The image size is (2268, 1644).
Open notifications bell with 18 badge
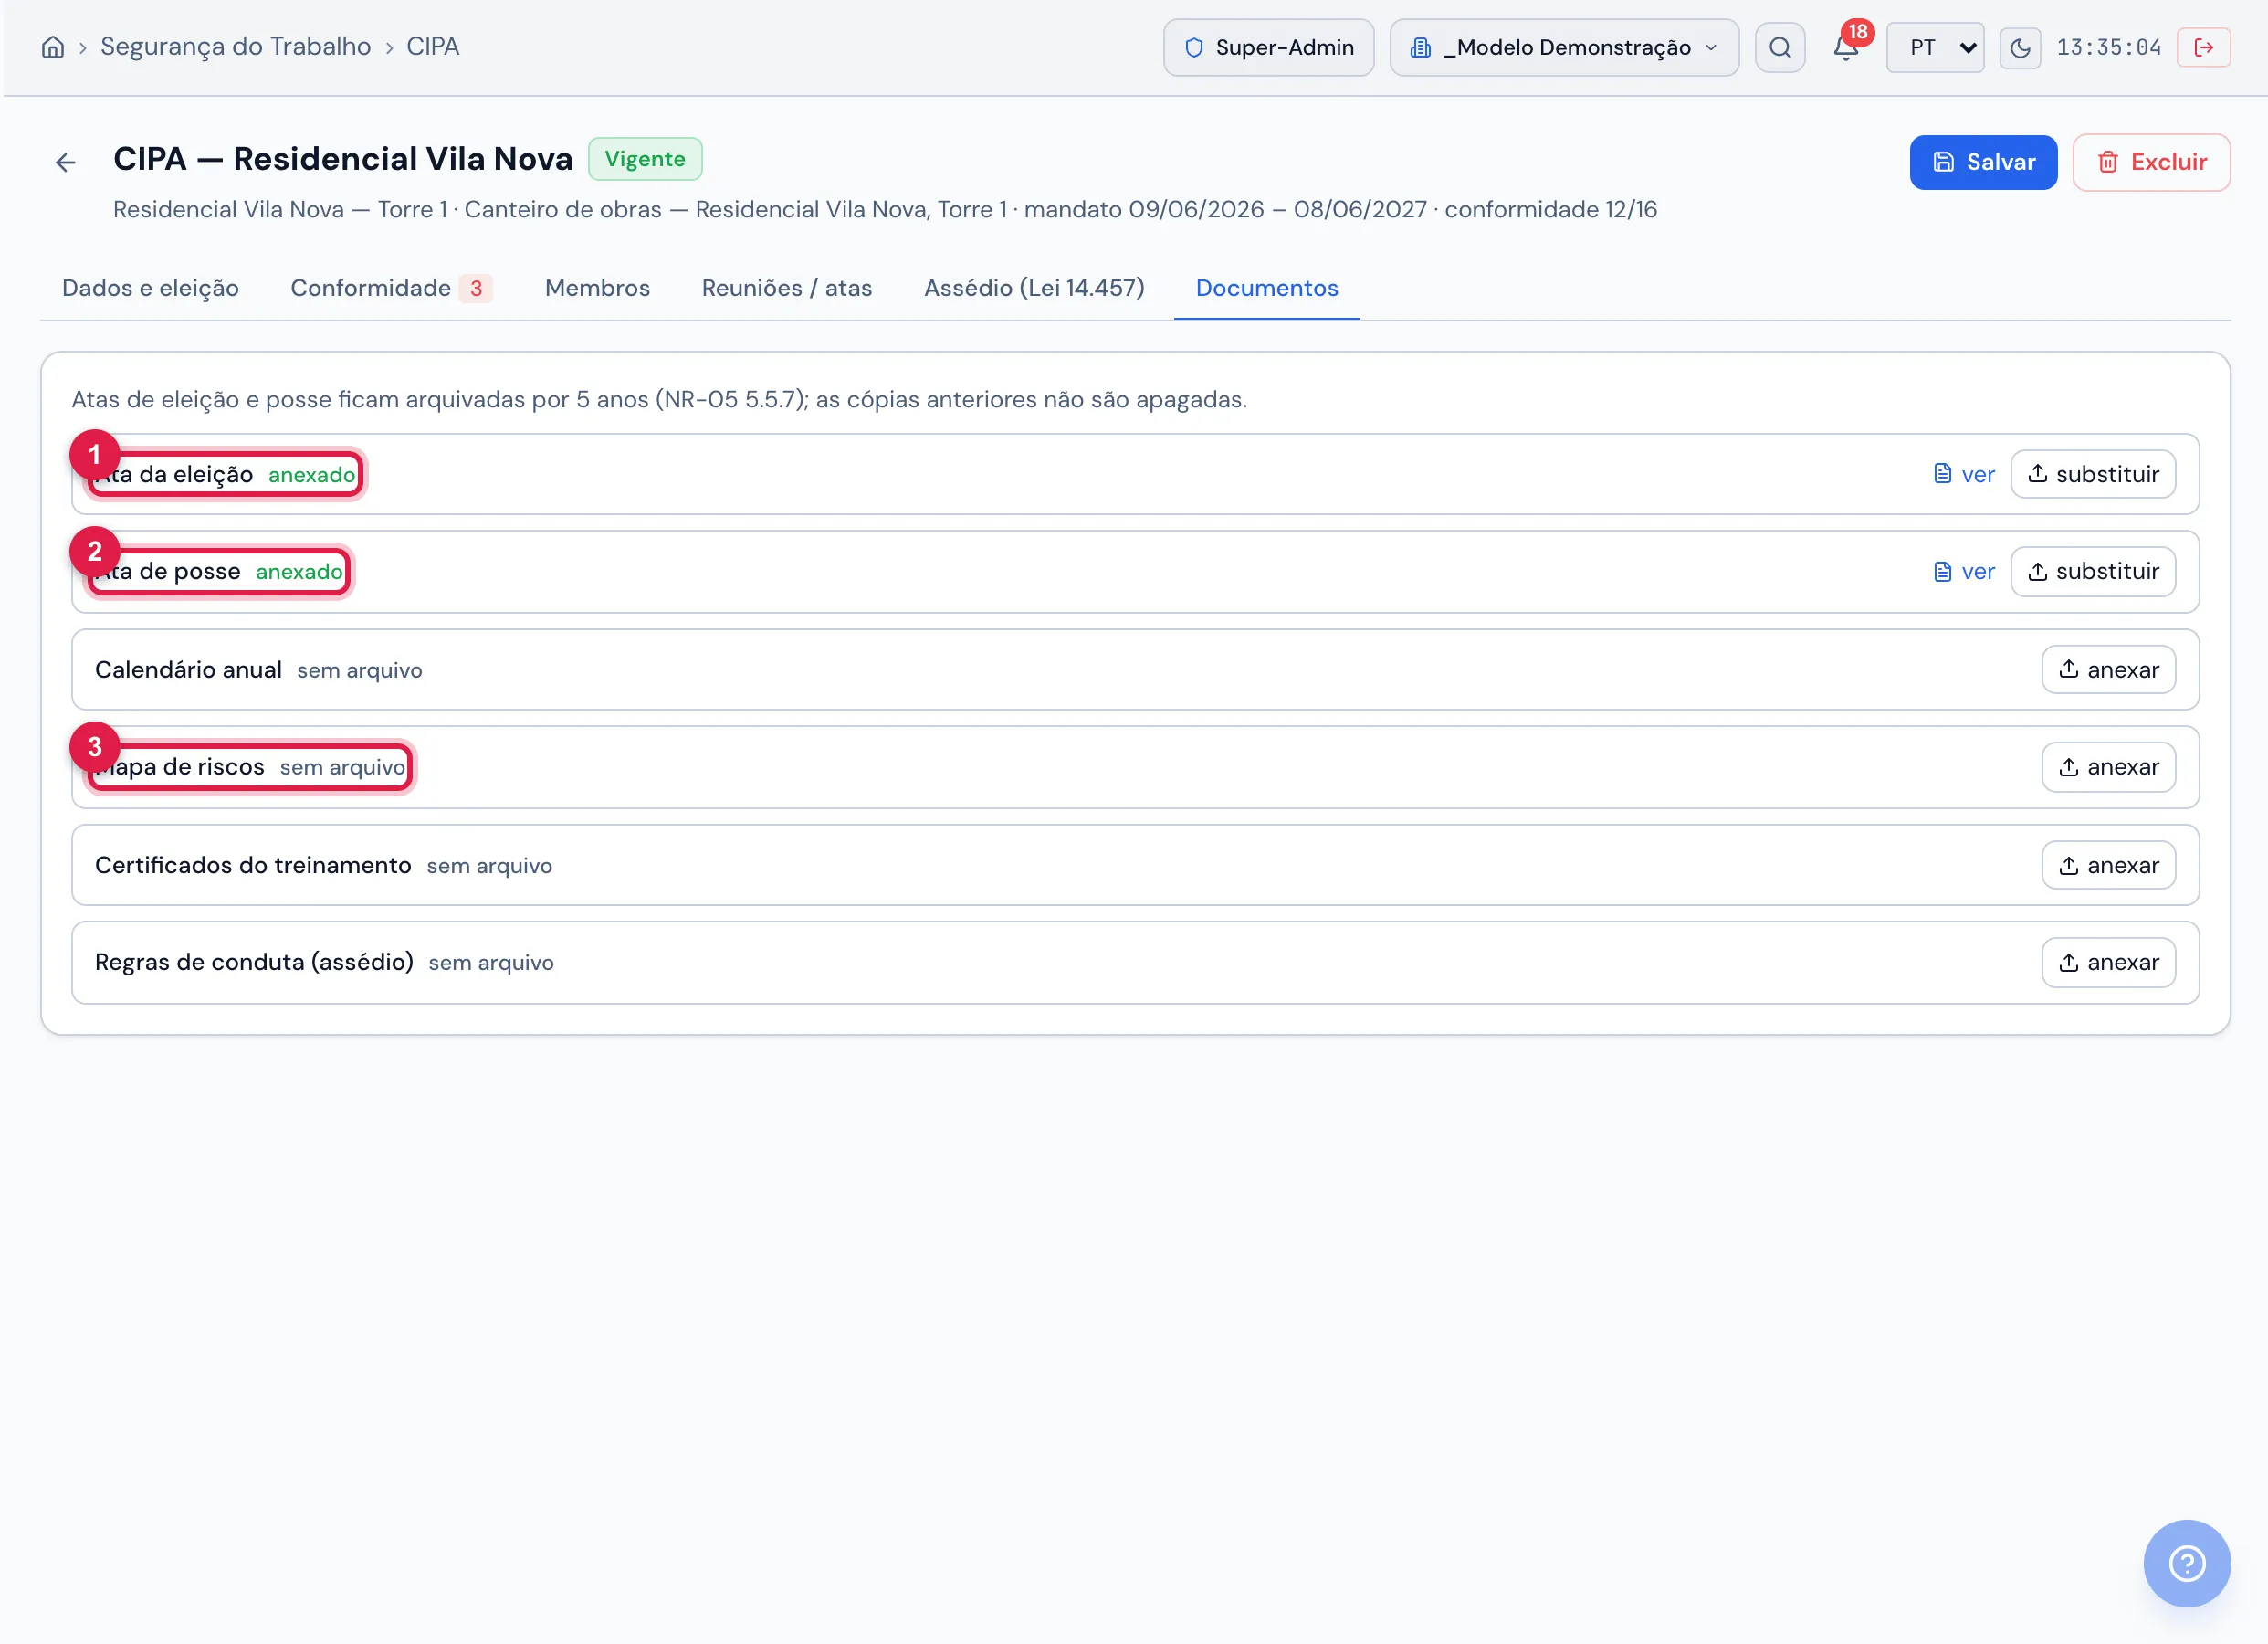pos(1847,45)
